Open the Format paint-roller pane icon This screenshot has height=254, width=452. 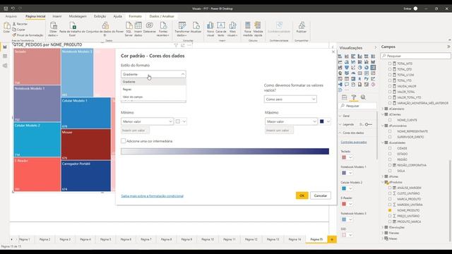pos(354,97)
